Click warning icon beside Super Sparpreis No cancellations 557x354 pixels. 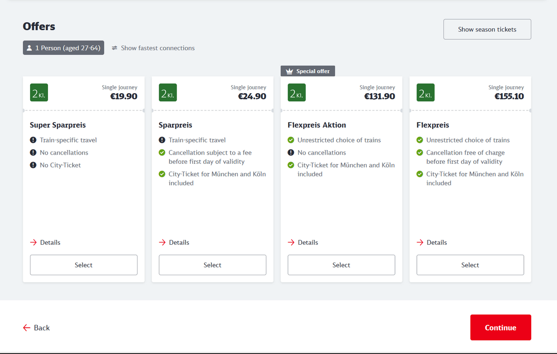(x=33, y=153)
